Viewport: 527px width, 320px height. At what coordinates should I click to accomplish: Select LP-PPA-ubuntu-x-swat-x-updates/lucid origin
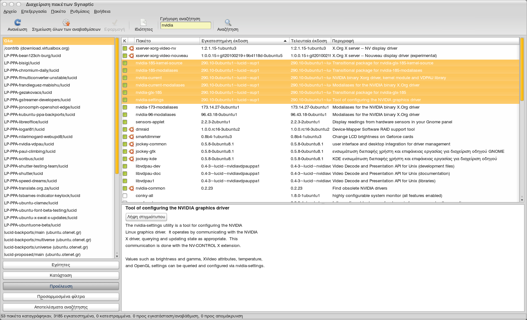click(x=58, y=218)
